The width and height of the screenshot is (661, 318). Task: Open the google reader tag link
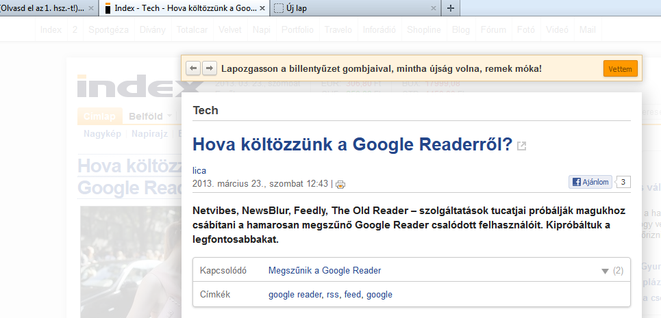tap(295, 295)
